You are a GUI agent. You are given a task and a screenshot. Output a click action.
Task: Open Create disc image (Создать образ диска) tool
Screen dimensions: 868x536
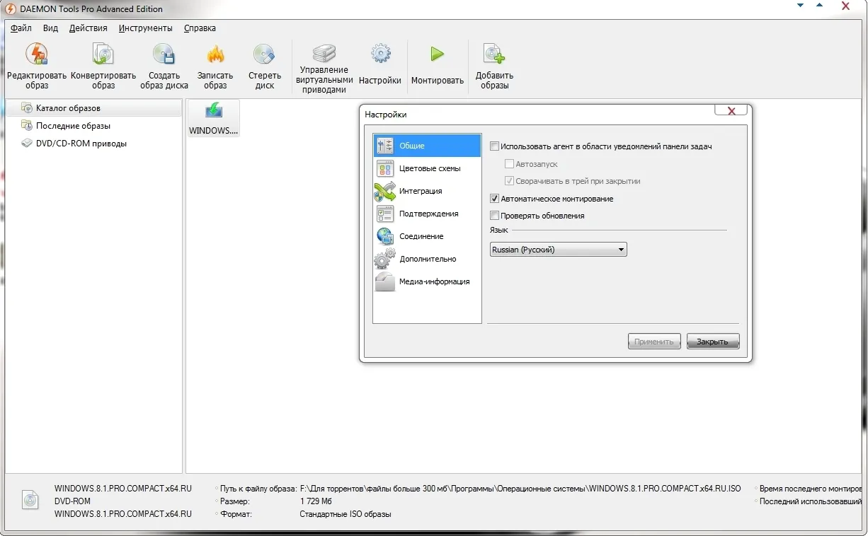[x=164, y=54]
